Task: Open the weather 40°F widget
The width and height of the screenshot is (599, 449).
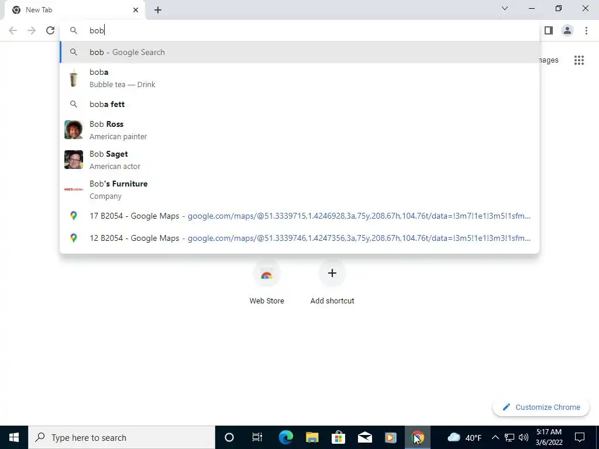Action: [x=464, y=437]
